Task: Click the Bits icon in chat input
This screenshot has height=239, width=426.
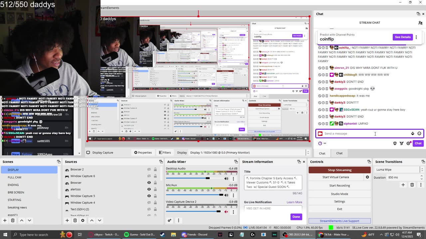Action: click(x=413, y=133)
